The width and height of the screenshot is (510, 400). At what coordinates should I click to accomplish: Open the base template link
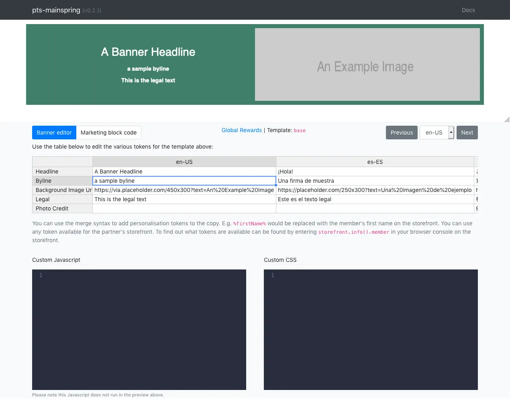click(x=300, y=131)
